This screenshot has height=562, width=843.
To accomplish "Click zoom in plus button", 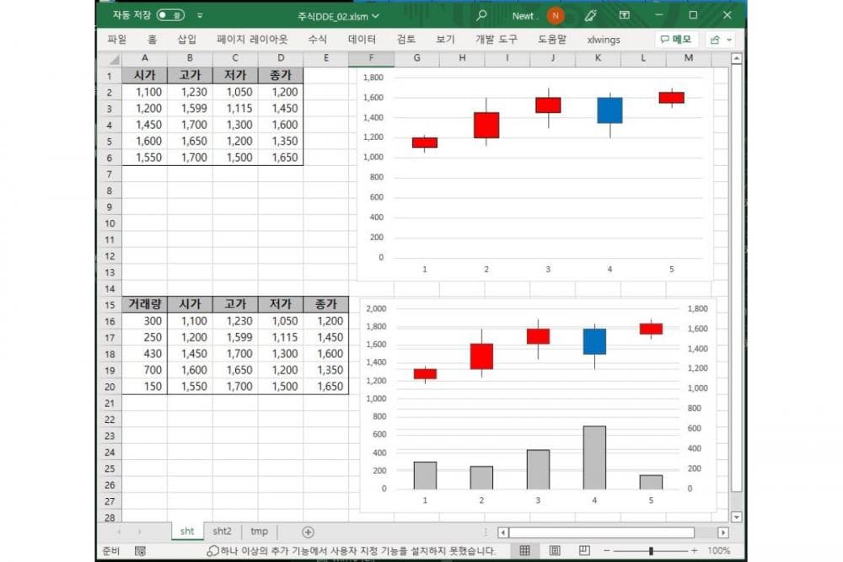I will [x=694, y=551].
